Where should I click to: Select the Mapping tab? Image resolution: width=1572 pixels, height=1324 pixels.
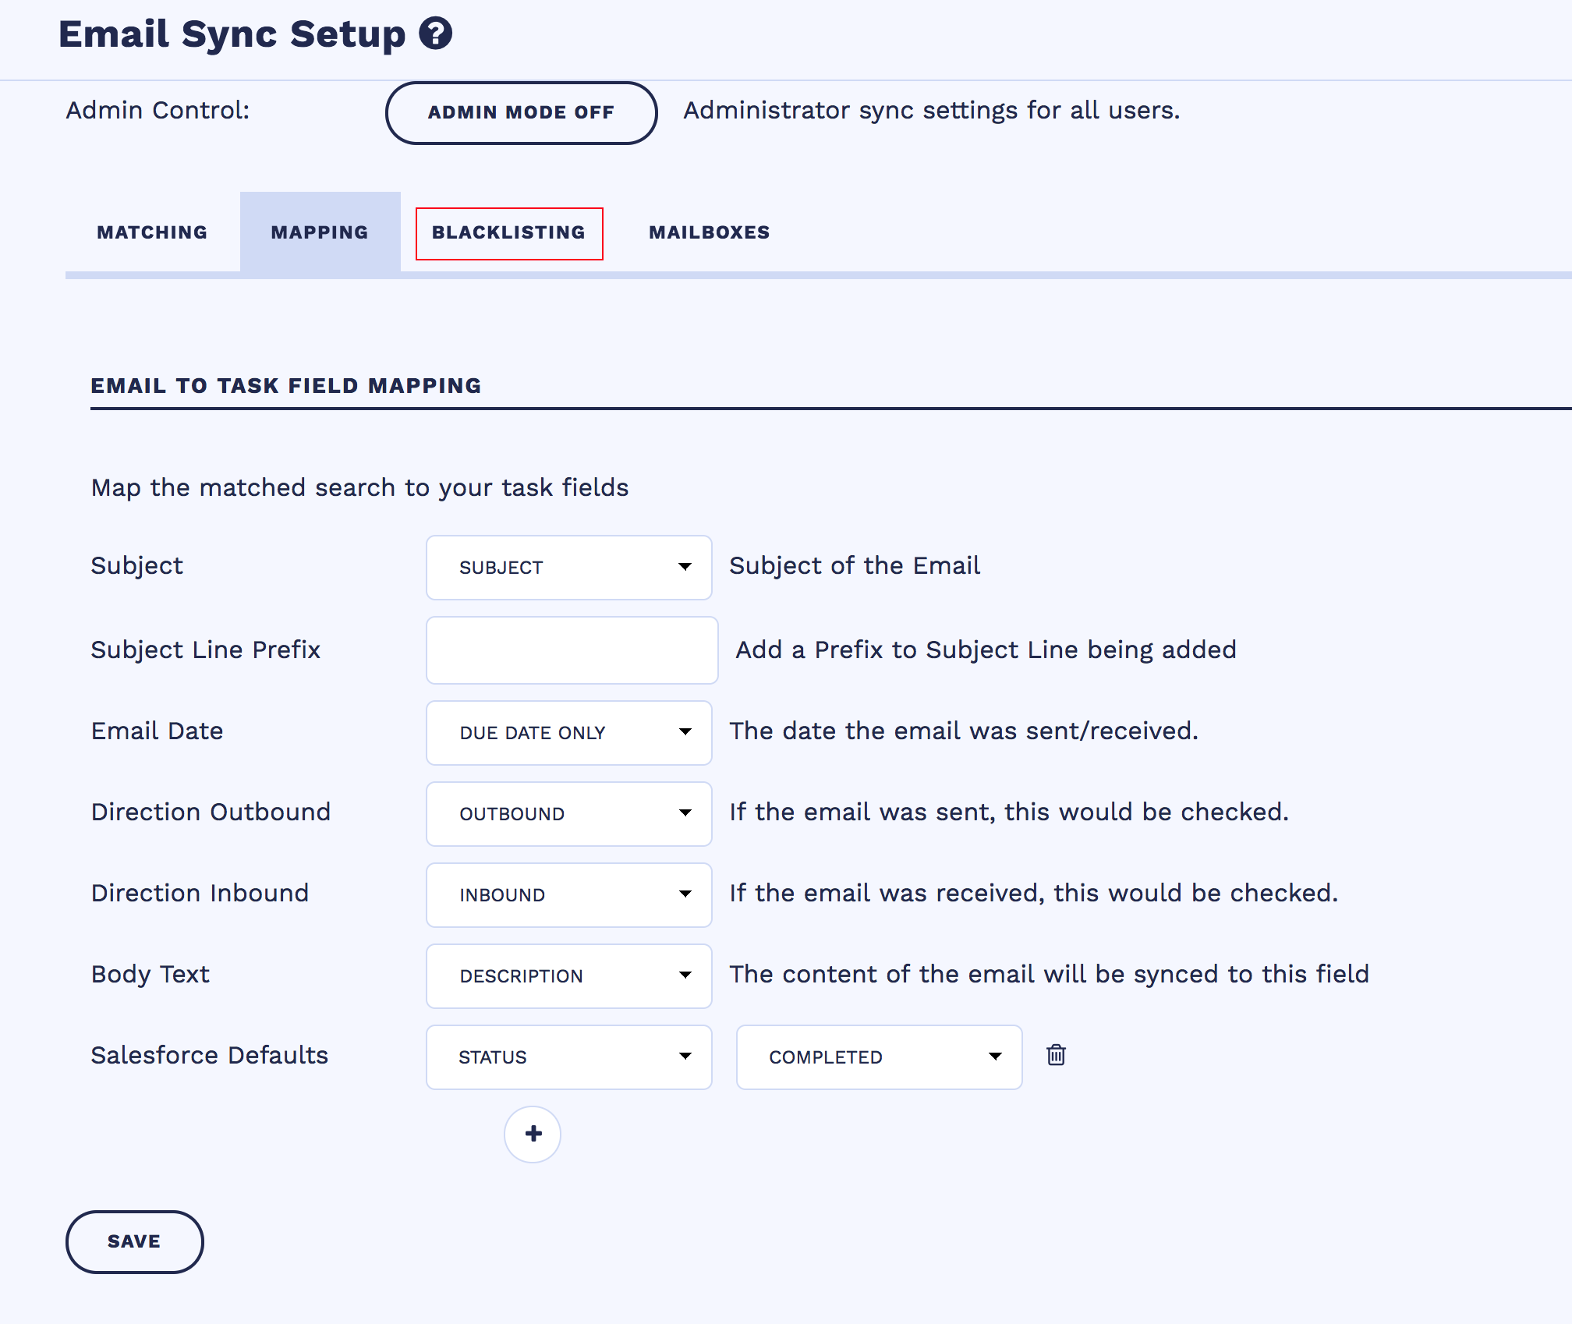pyautogui.click(x=320, y=232)
